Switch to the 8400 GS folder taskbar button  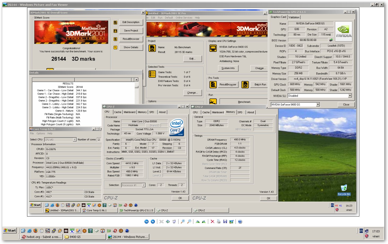pyautogui.click(x=84, y=237)
